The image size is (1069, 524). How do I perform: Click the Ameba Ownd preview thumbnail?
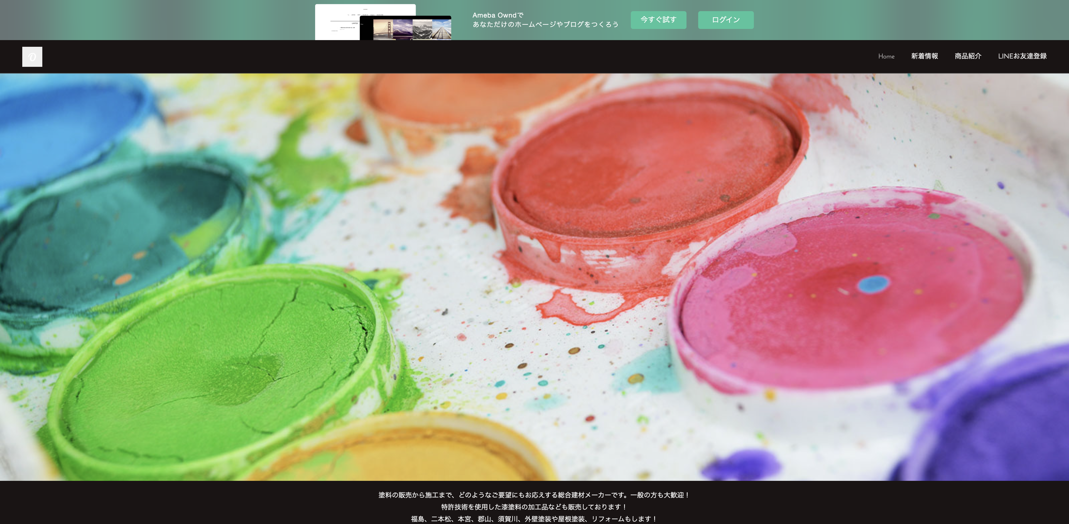coord(383,22)
